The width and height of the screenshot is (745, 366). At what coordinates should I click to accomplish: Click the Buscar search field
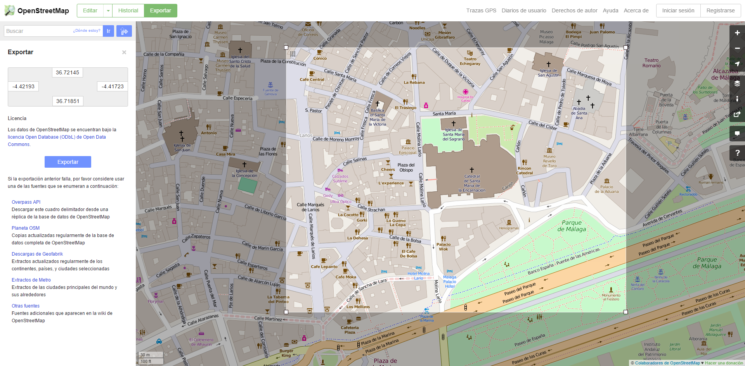39,31
